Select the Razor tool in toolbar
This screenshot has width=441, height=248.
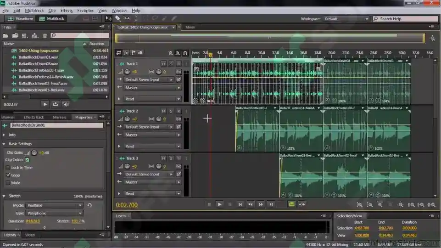click(117, 18)
